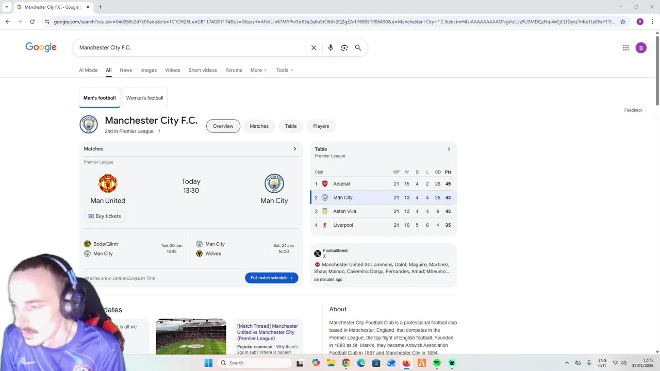Select the Men's football tab
This screenshot has width=660, height=371.
coord(100,98)
